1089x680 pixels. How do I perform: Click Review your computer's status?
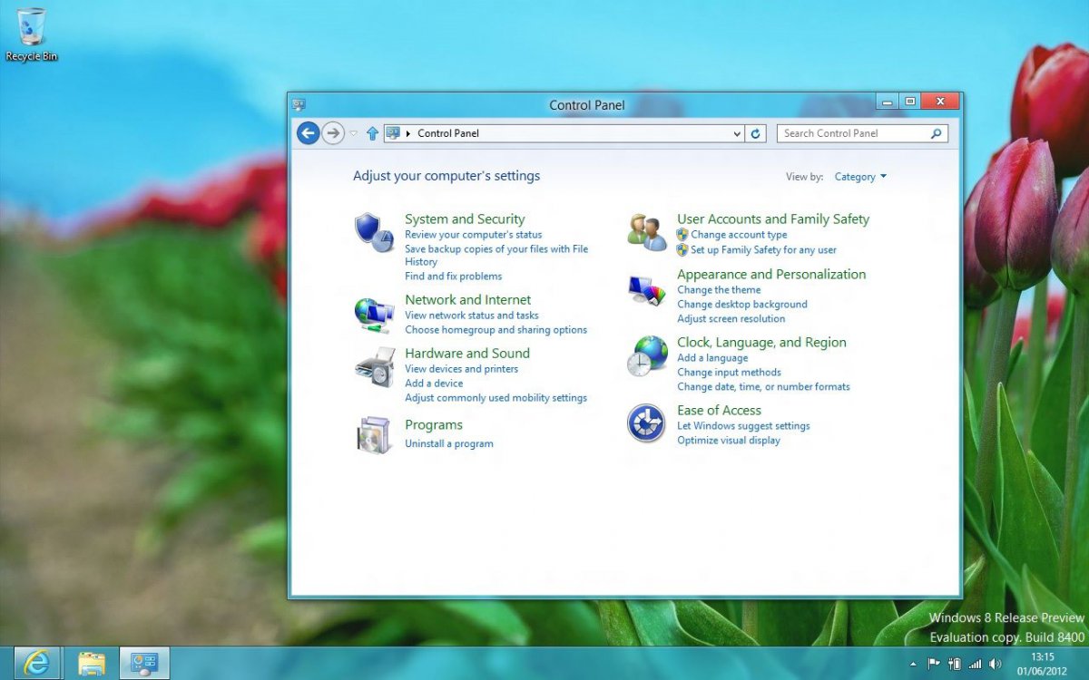(473, 235)
